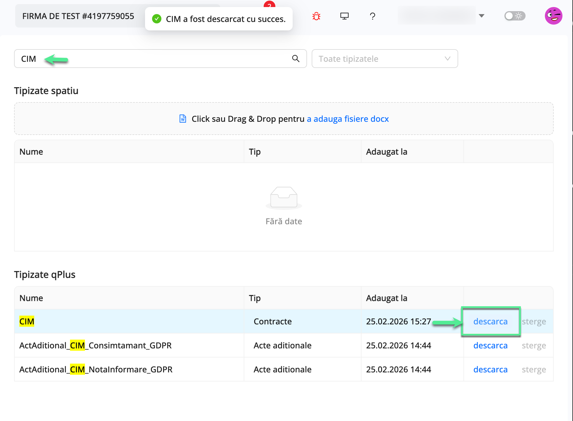This screenshot has height=421, width=573.
Task: Click the red bug report icon
Action: point(316,16)
